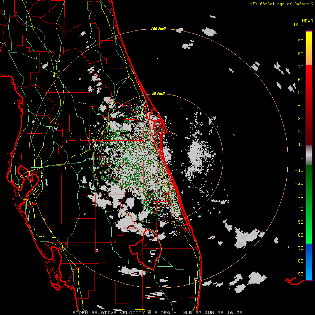Image resolution: width=315 pixels, height=315 pixels.
Task: Click the gray zero-velocity segment of color bar
Action: pos(309,155)
